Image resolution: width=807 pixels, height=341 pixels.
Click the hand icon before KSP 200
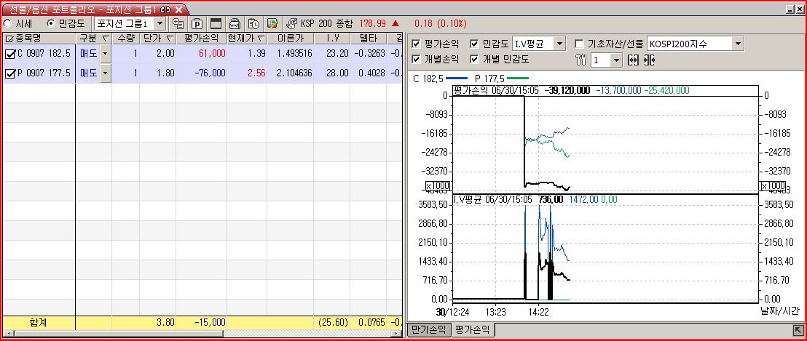tap(291, 23)
